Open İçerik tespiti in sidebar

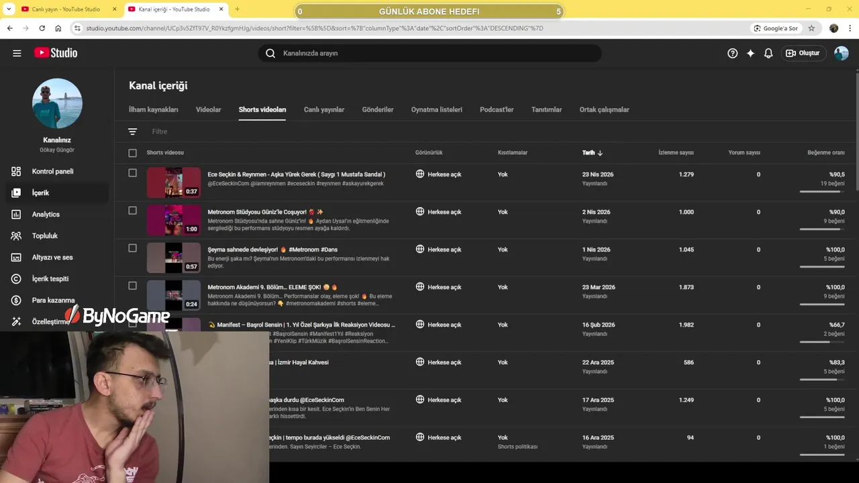pyautogui.click(x=57, y=278)
